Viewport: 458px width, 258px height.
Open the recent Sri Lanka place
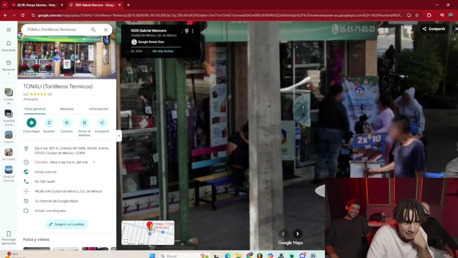point(9,155)
